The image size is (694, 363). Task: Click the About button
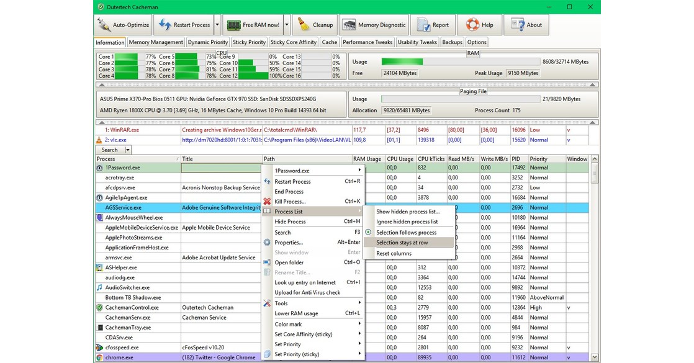click(x=527, y=25)
